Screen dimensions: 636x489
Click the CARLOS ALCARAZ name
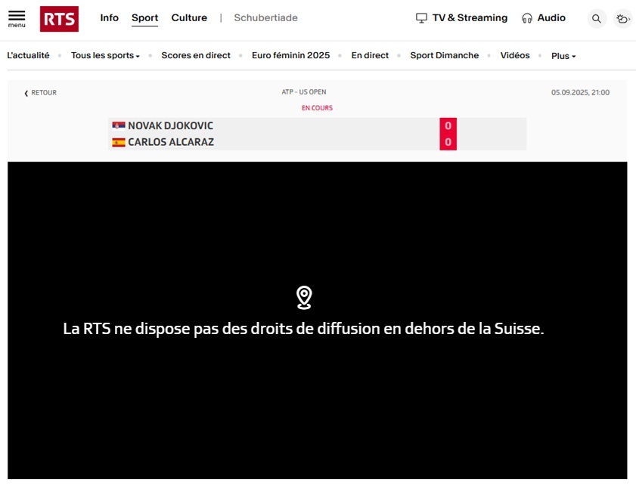(171, 142)
